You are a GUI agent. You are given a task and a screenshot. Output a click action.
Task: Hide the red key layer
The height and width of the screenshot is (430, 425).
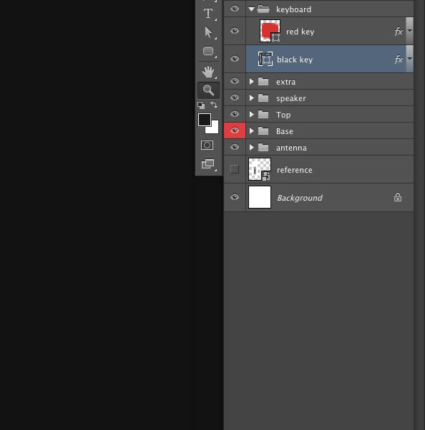coord(235,31)
